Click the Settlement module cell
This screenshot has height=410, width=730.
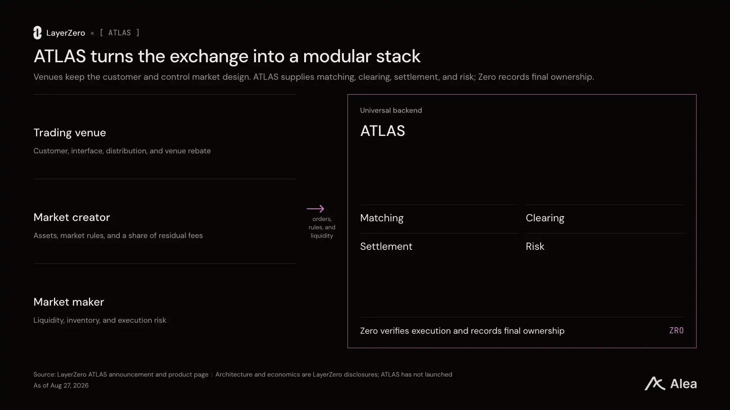(x=439, y=247)
